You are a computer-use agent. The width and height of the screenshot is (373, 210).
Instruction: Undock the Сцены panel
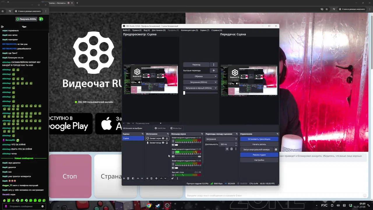point(142,134)
